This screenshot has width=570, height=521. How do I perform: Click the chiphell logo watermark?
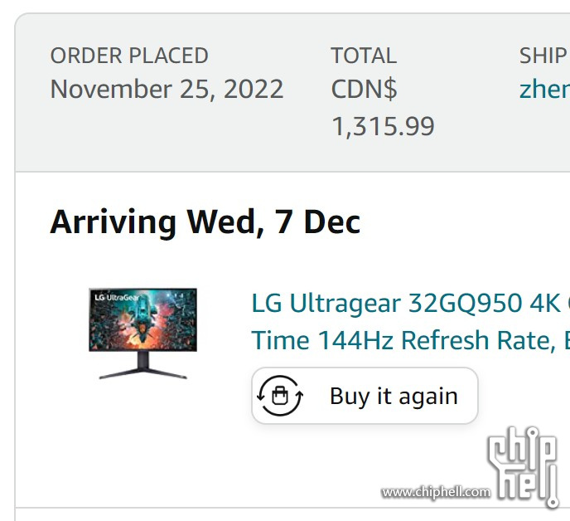click(x=523, y=467)
